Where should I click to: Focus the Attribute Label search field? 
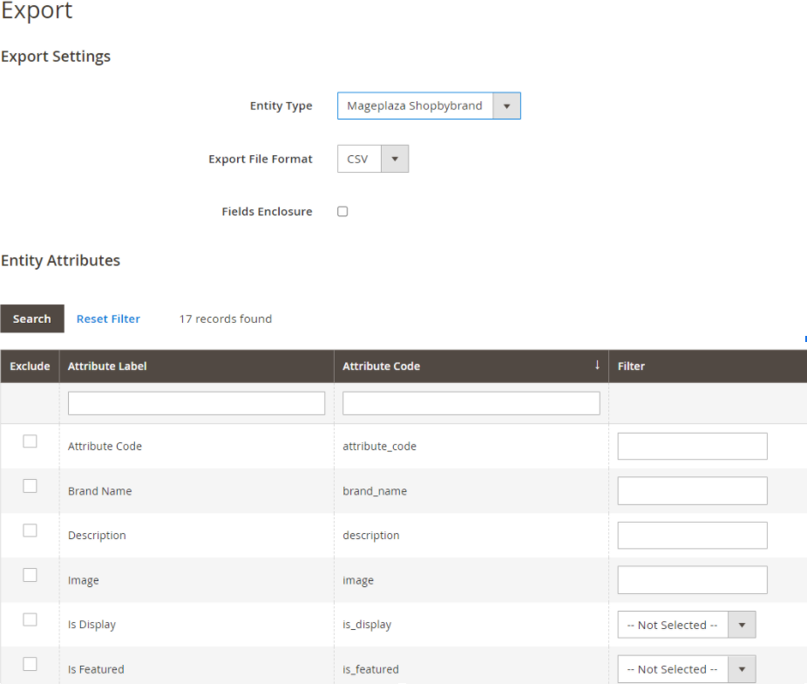tap(196, 403)
